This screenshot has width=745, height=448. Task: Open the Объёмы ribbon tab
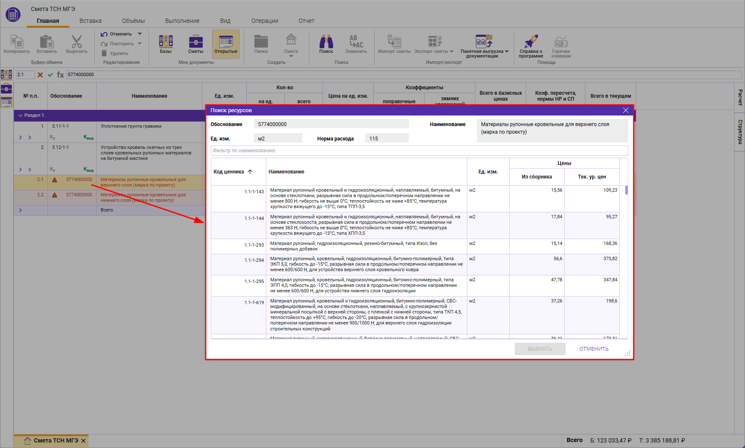pos(133,21)
